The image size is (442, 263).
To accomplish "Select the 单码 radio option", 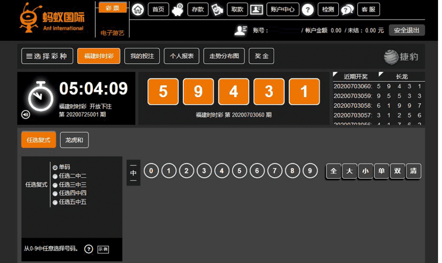I will [55, 167].
